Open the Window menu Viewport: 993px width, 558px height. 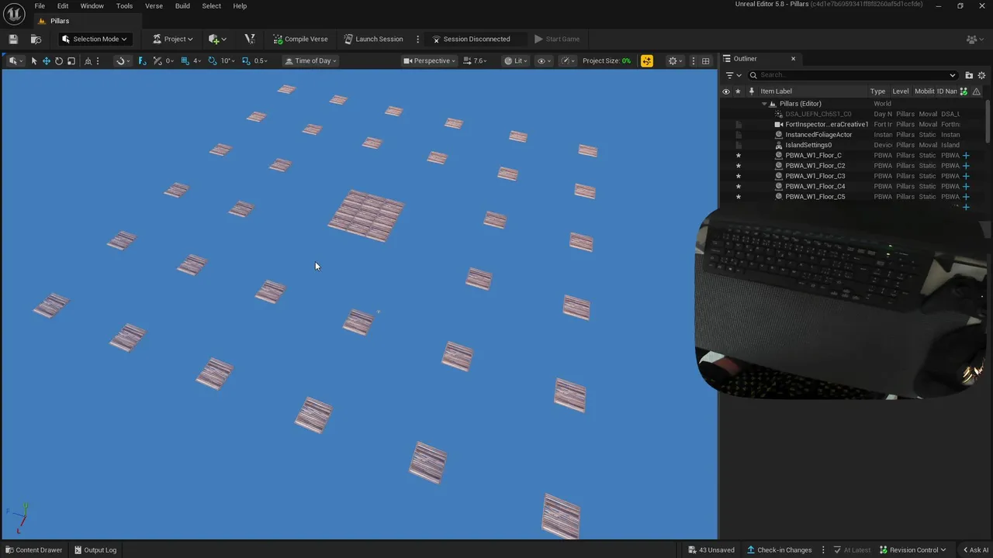pos(92,5)
